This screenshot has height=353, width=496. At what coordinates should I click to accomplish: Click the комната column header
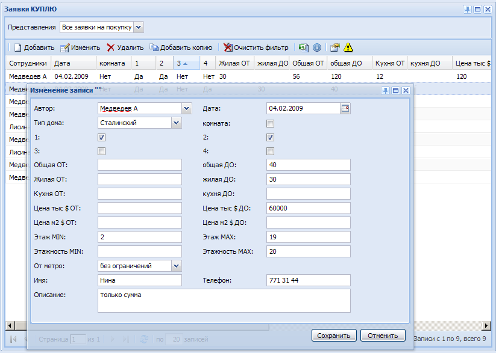tap(113, 63)
